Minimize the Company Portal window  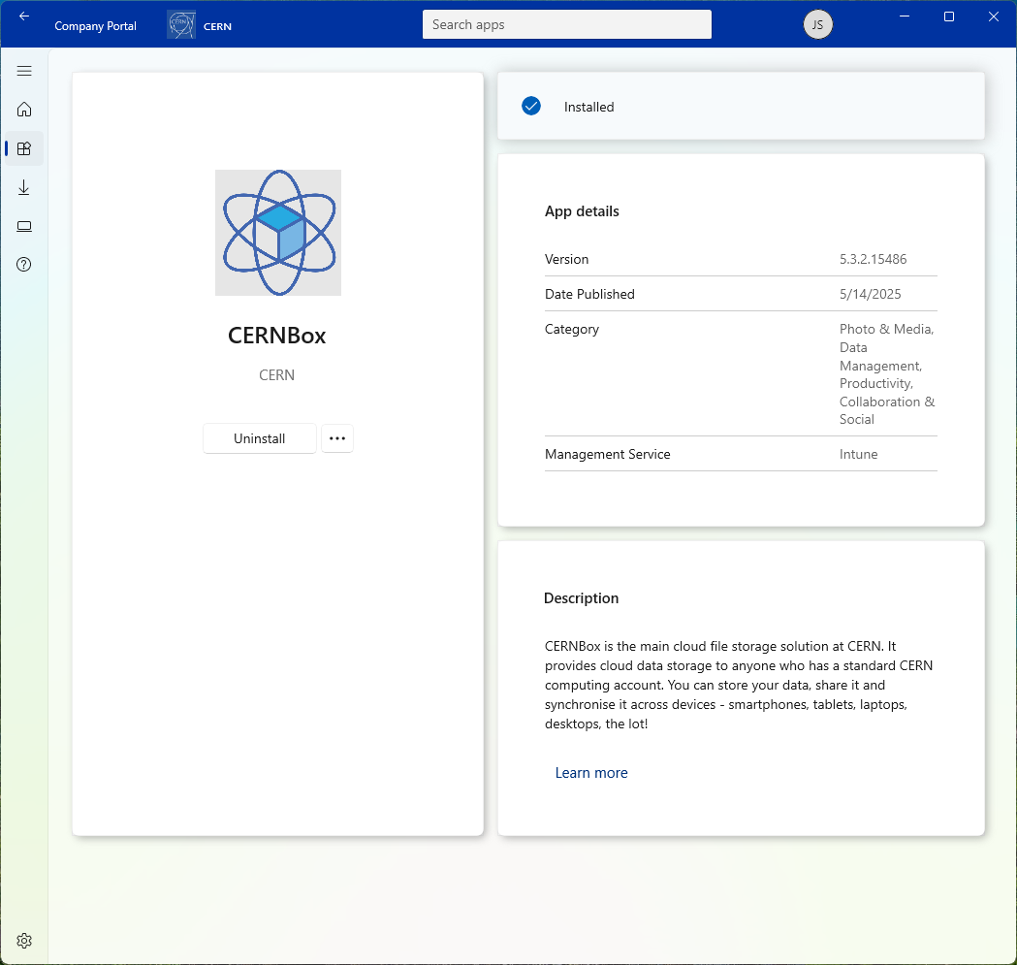[905, 16]
